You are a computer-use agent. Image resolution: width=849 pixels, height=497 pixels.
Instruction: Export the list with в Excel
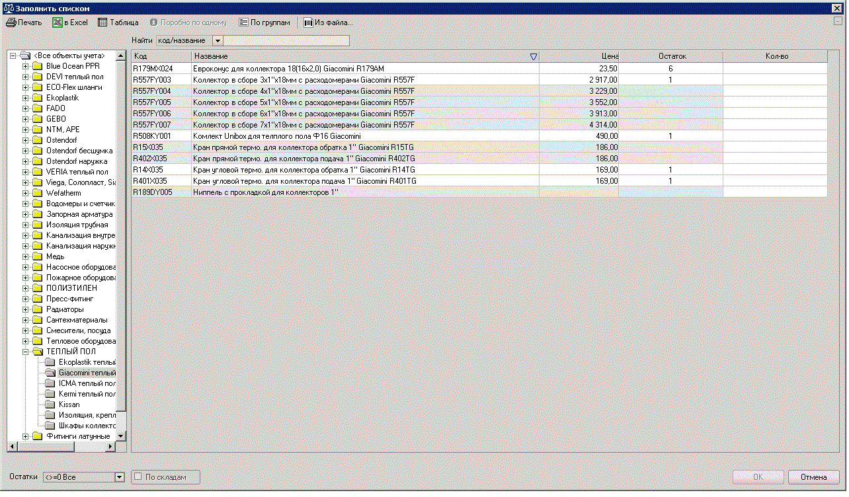tap(70, 22)
